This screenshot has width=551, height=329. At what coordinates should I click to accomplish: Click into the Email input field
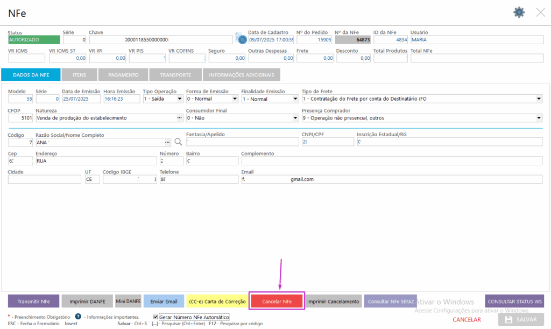(392, 179)
